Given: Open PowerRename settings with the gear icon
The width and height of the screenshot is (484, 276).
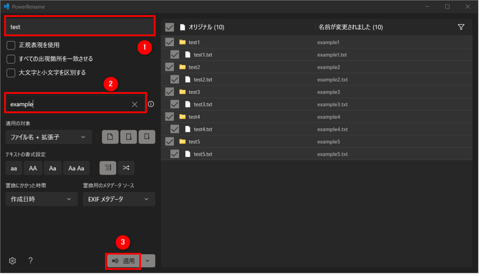Looking at the screenshot, I should (12, 260).
